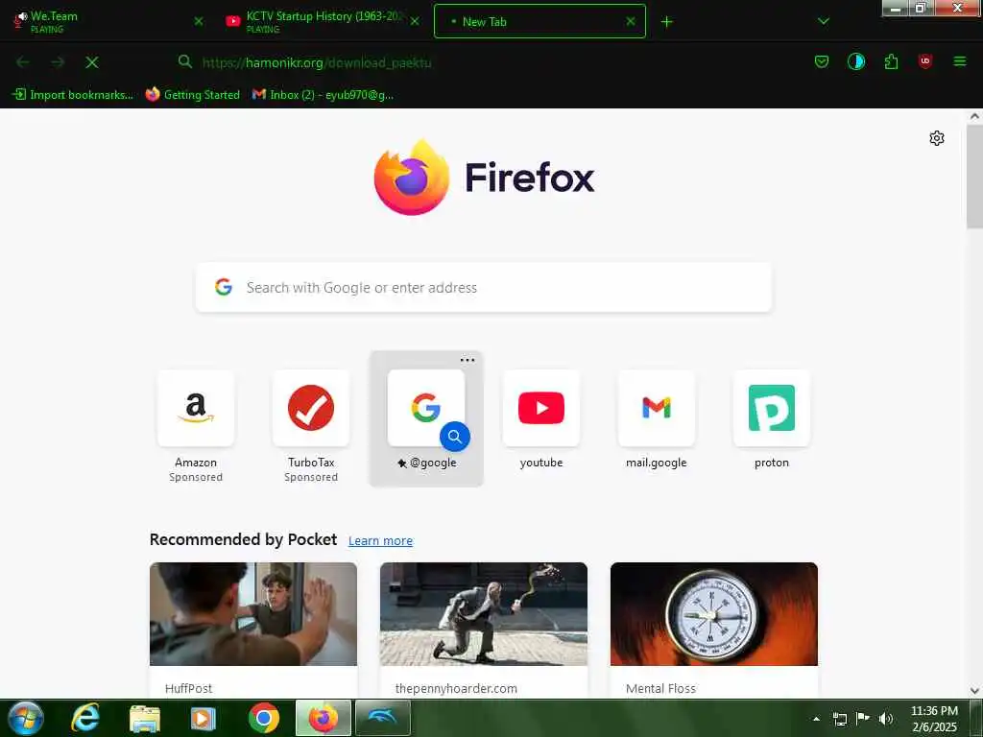The height and width of the screenshot is (737, 983).
Task: Click Learn more about Pocket
Action: 380,541
